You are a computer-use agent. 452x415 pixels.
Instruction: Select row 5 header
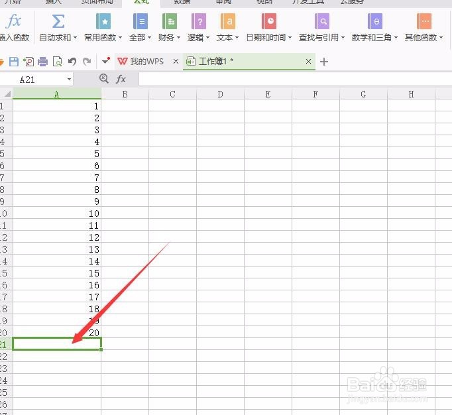6,154
